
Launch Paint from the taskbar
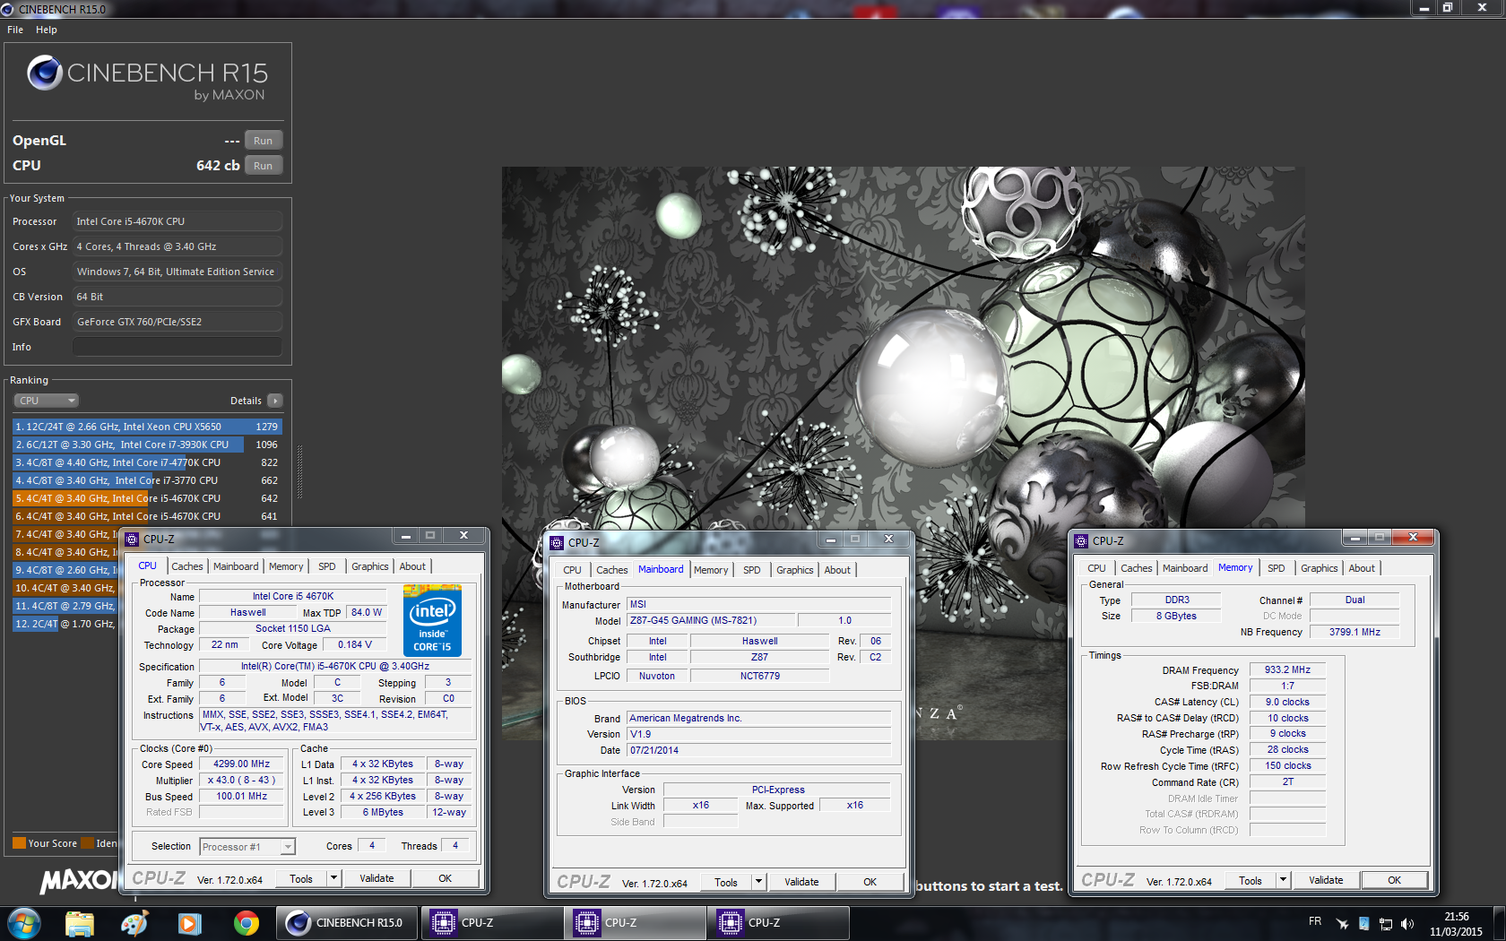coord(134,923)
